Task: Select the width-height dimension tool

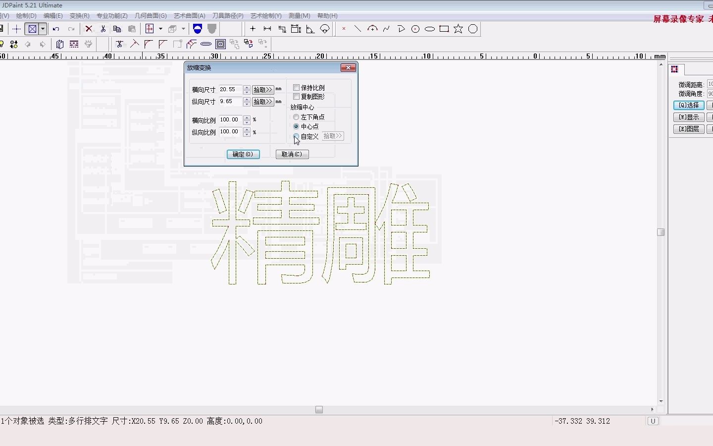Action: tap(296, 29)
